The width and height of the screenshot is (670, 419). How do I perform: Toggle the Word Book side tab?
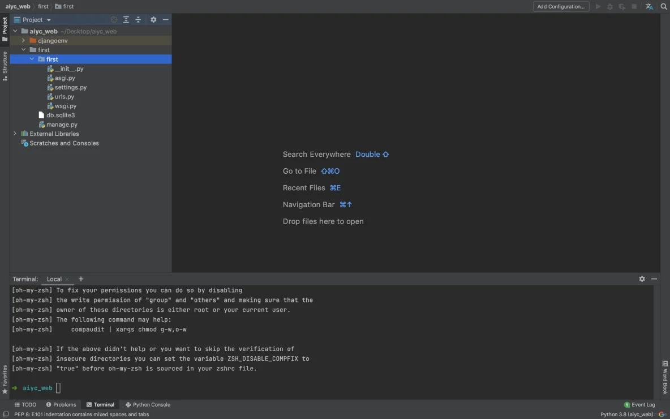(x=665, y=378)
